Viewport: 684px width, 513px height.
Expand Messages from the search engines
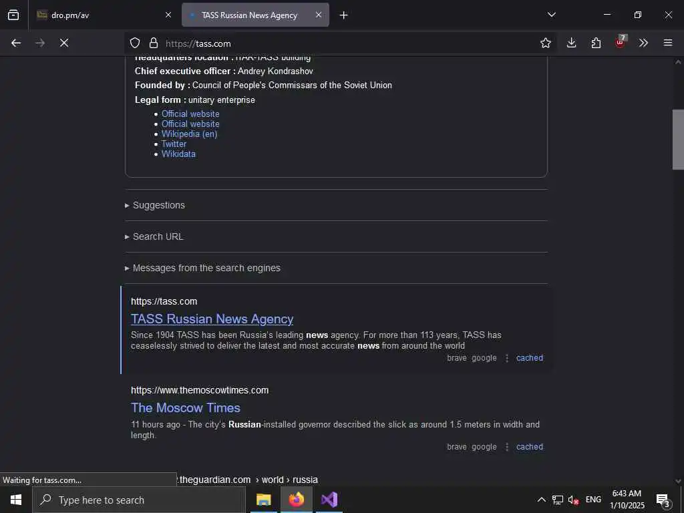[202, 268]
